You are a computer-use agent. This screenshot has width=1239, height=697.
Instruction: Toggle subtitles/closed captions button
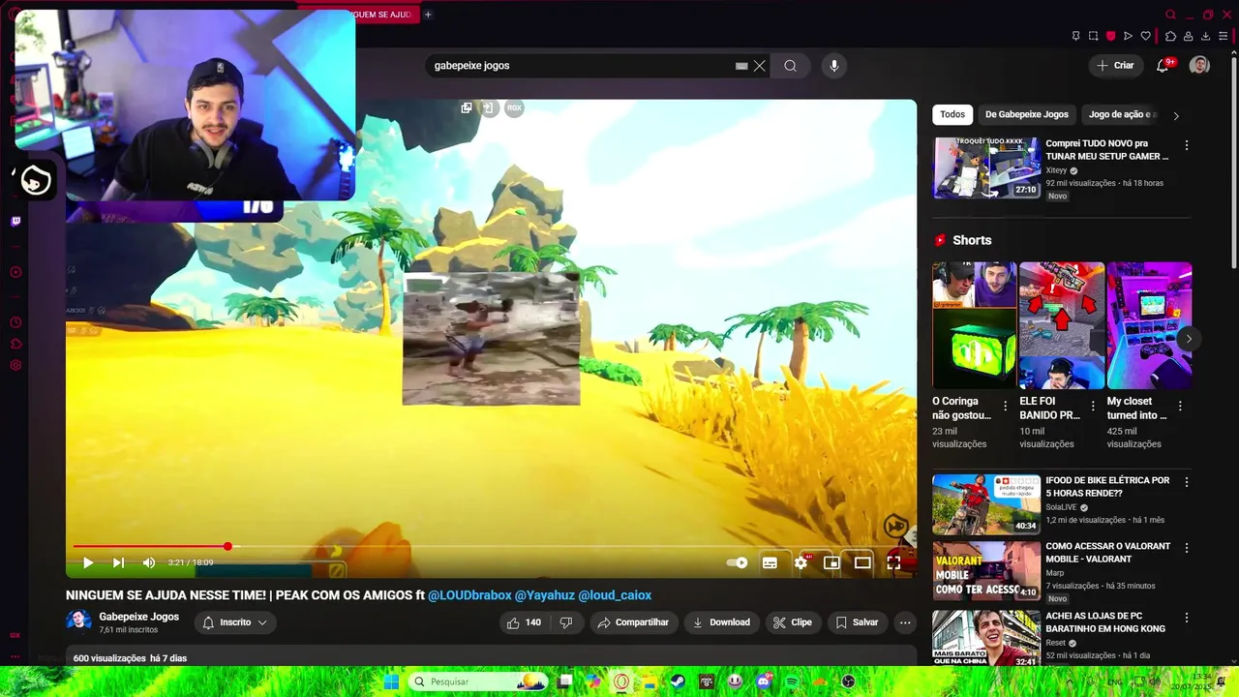[x=770, y=562]
